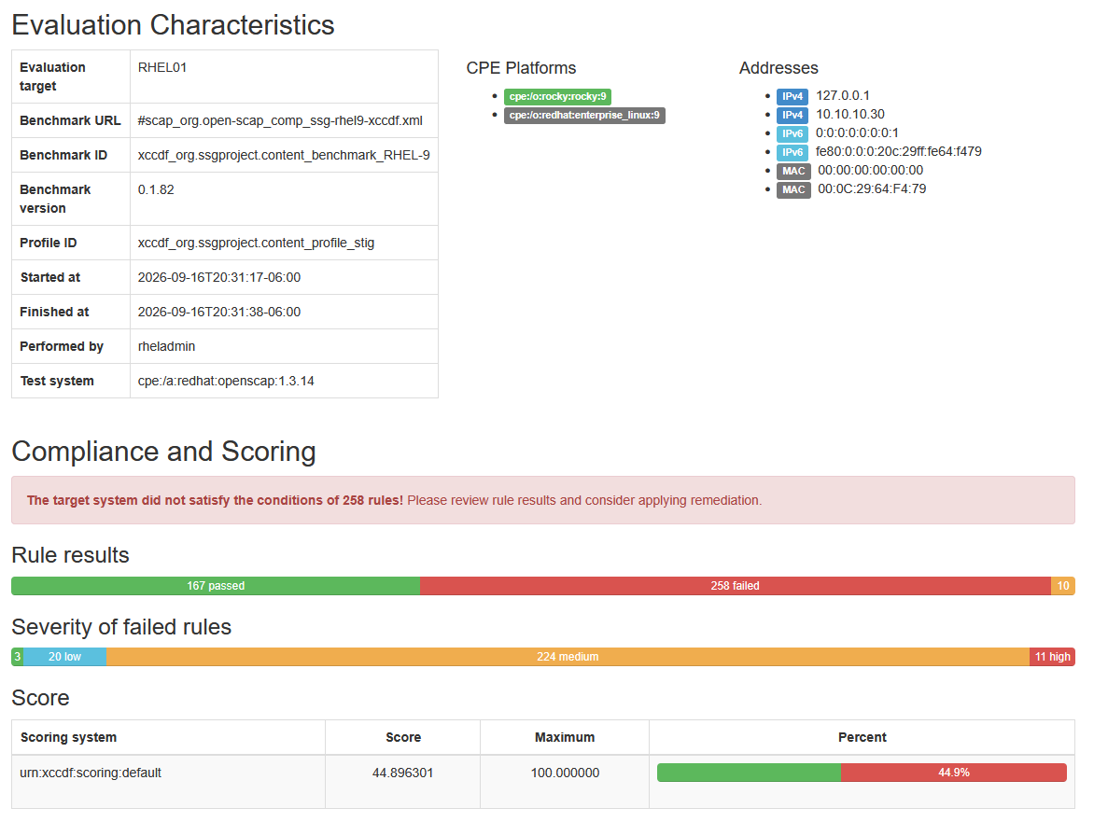Click the IPv4 badge next to 127.0.0.1
Screen dimensions: 1094x822
(792, 96)
